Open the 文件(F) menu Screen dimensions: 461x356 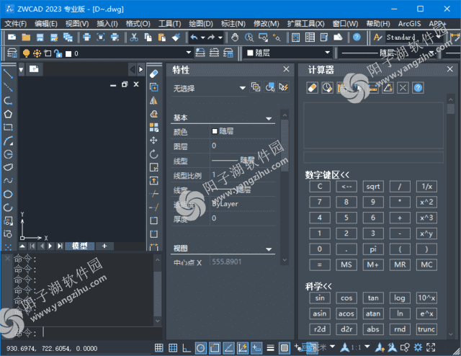(16, 24)
